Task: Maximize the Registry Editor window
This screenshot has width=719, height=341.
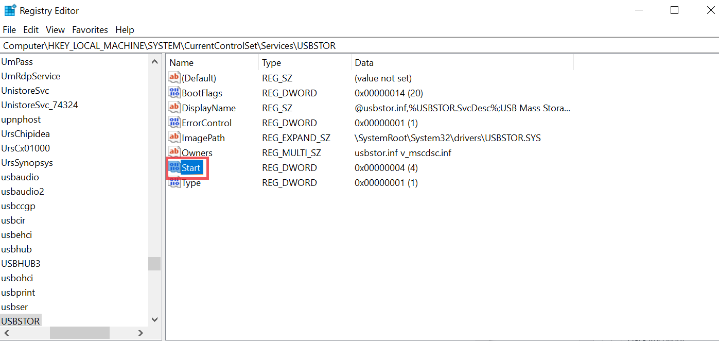Action: pyautogui.click(x=675, y=10)
